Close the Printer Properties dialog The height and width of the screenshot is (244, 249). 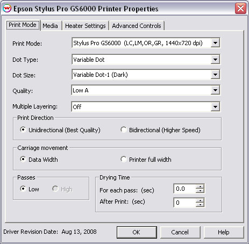pos(240,9)
